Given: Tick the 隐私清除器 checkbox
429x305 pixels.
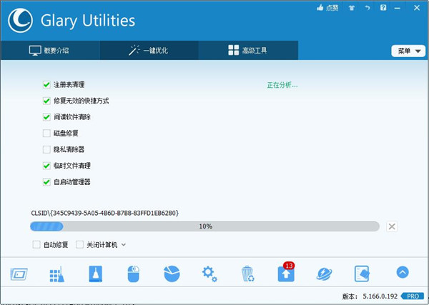Looking at the screenshot, I should [x=47, y=149].
